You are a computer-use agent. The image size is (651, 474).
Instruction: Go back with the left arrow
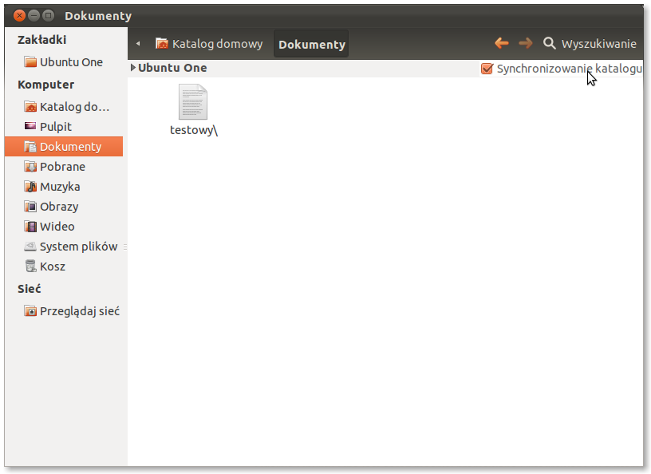click(x=502, y=43)
